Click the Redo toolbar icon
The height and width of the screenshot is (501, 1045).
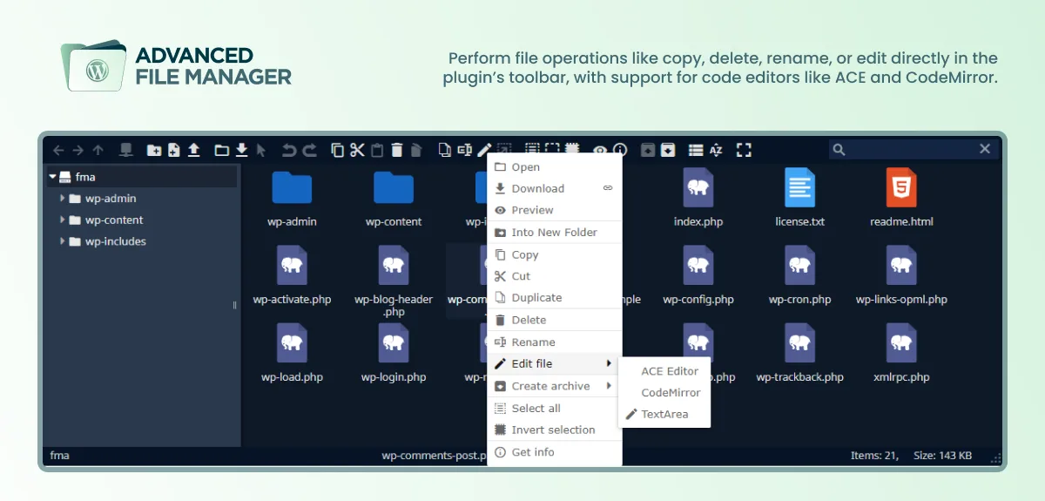[309, 150]
